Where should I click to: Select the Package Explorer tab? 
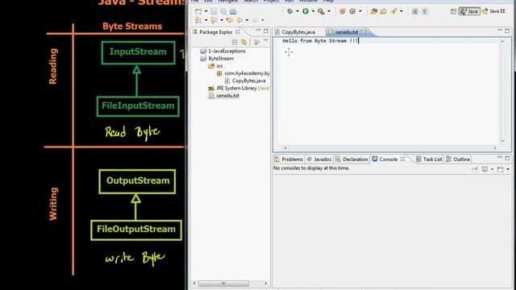[216, 32]
